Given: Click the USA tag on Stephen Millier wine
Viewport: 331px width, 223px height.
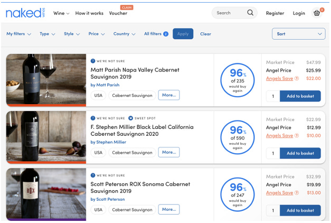Looking at the screenshot, I should 98,152.
